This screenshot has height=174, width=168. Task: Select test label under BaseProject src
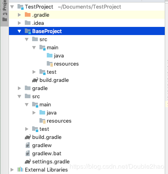tap(52, 72)
